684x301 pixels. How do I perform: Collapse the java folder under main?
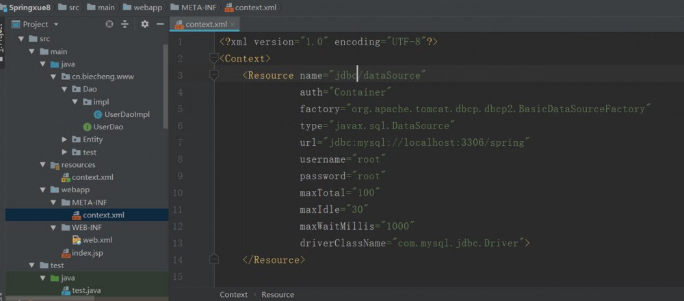(42, 64)
